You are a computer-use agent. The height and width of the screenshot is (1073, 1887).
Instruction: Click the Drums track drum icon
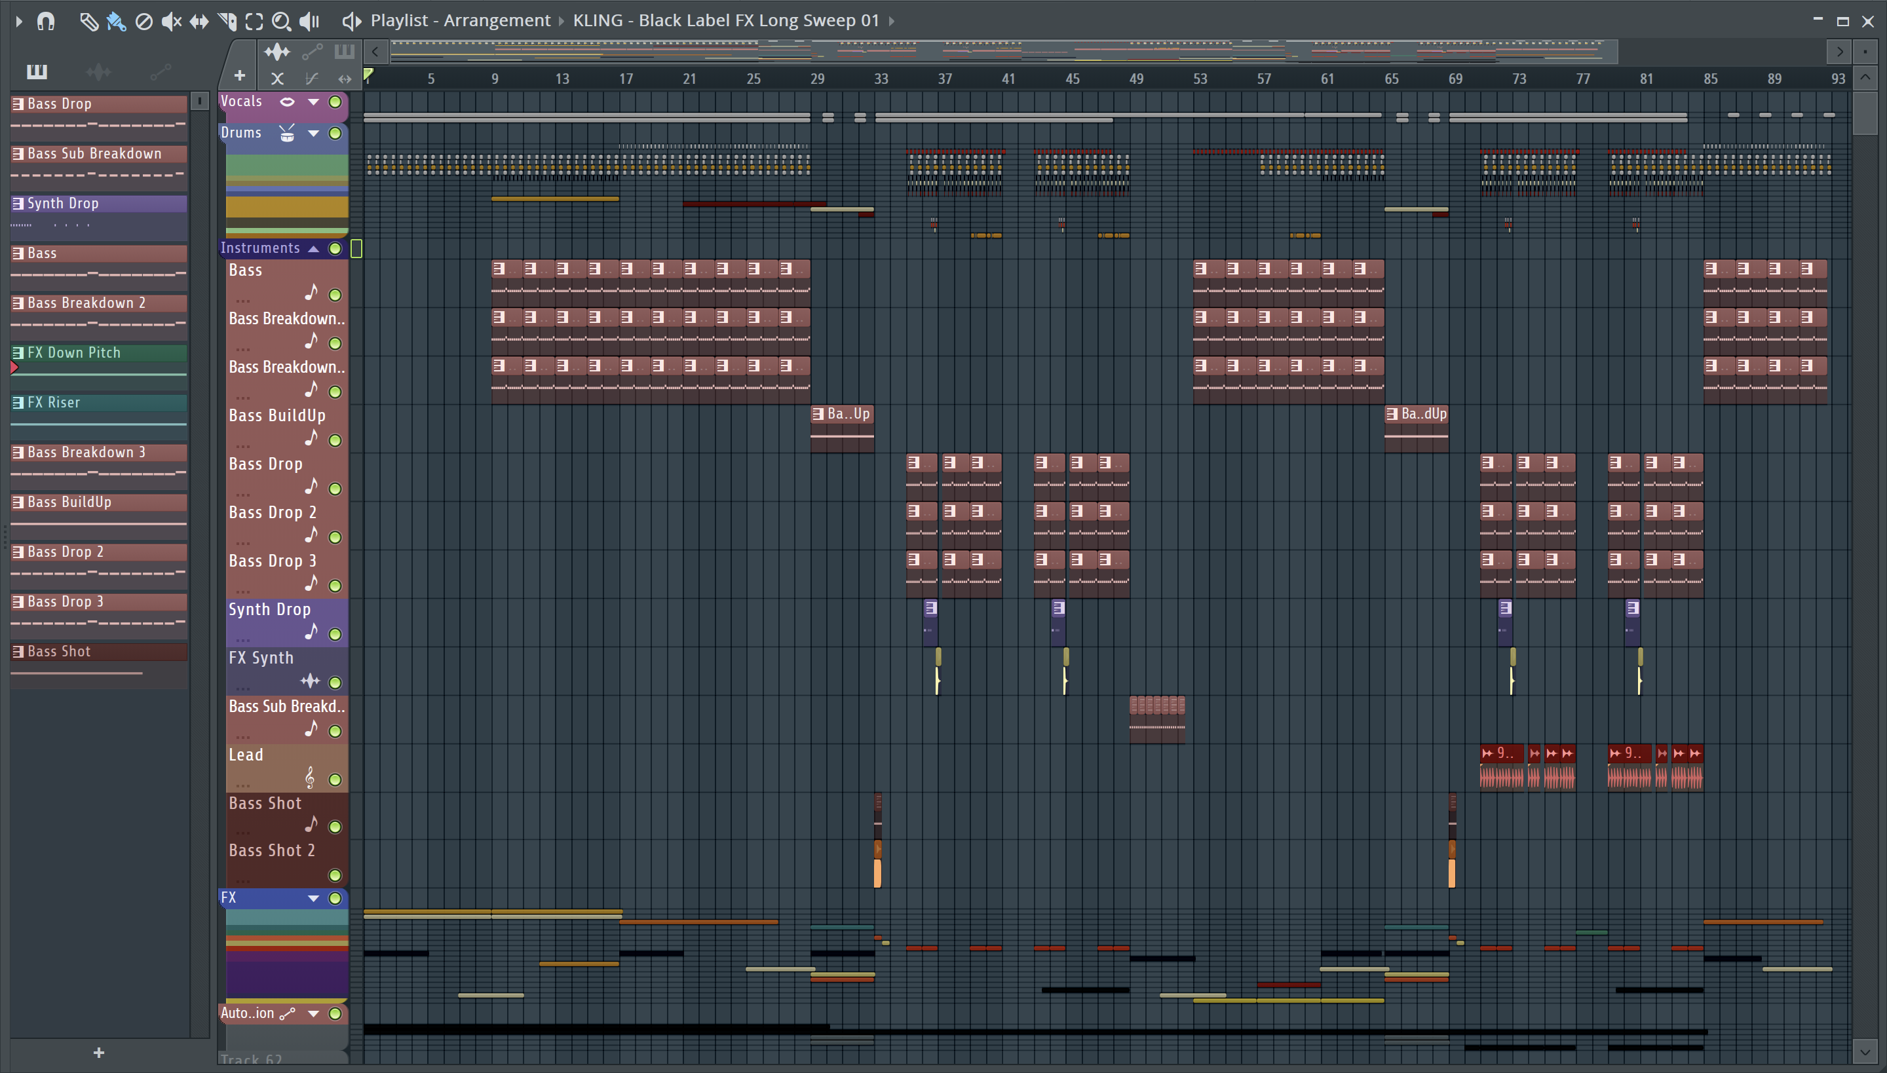tap(288, 134)
